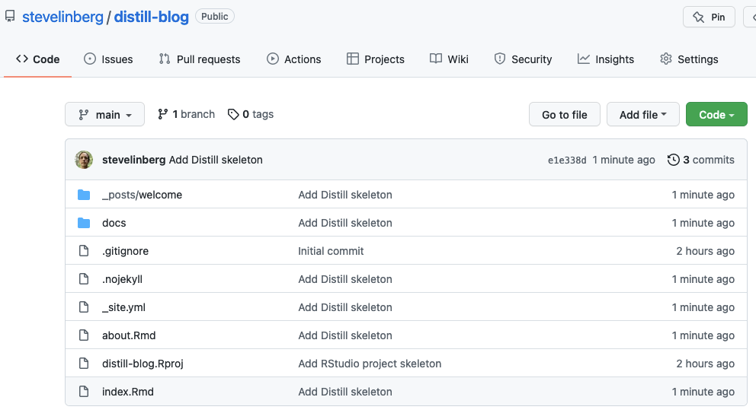
Task: Click the index.Rmd file icon
Action: point(84,392)
